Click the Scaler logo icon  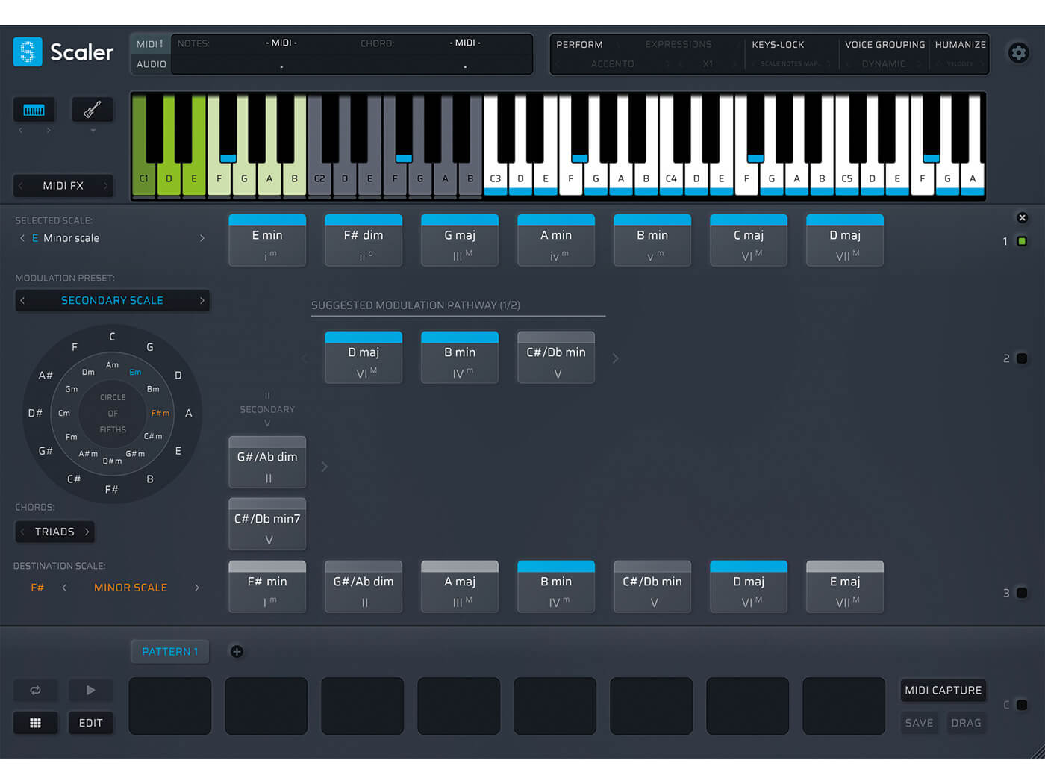coord(28,52)
